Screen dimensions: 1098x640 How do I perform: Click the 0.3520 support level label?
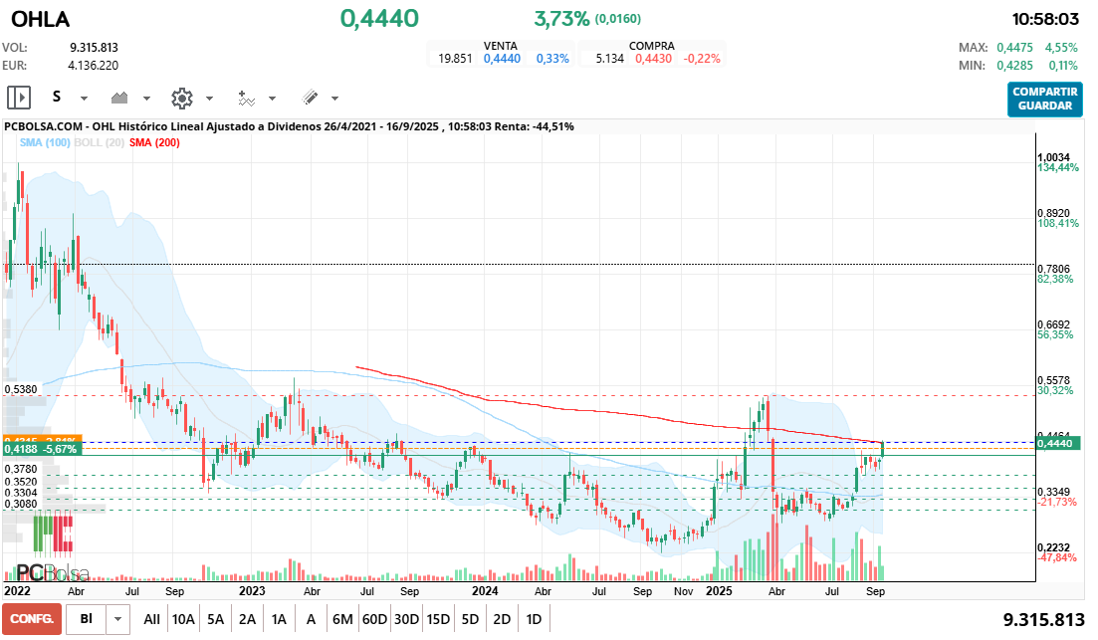click(x=21, y=482)
